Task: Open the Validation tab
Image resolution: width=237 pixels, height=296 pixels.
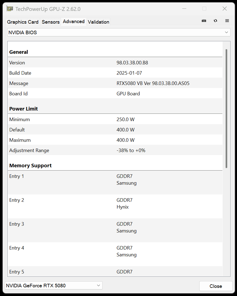Action: click(98, 22)
